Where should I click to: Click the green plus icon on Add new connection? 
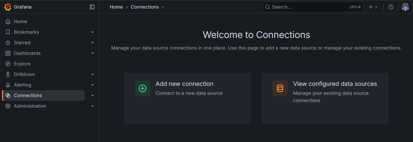pyautogui.click(x=142, y=88)
